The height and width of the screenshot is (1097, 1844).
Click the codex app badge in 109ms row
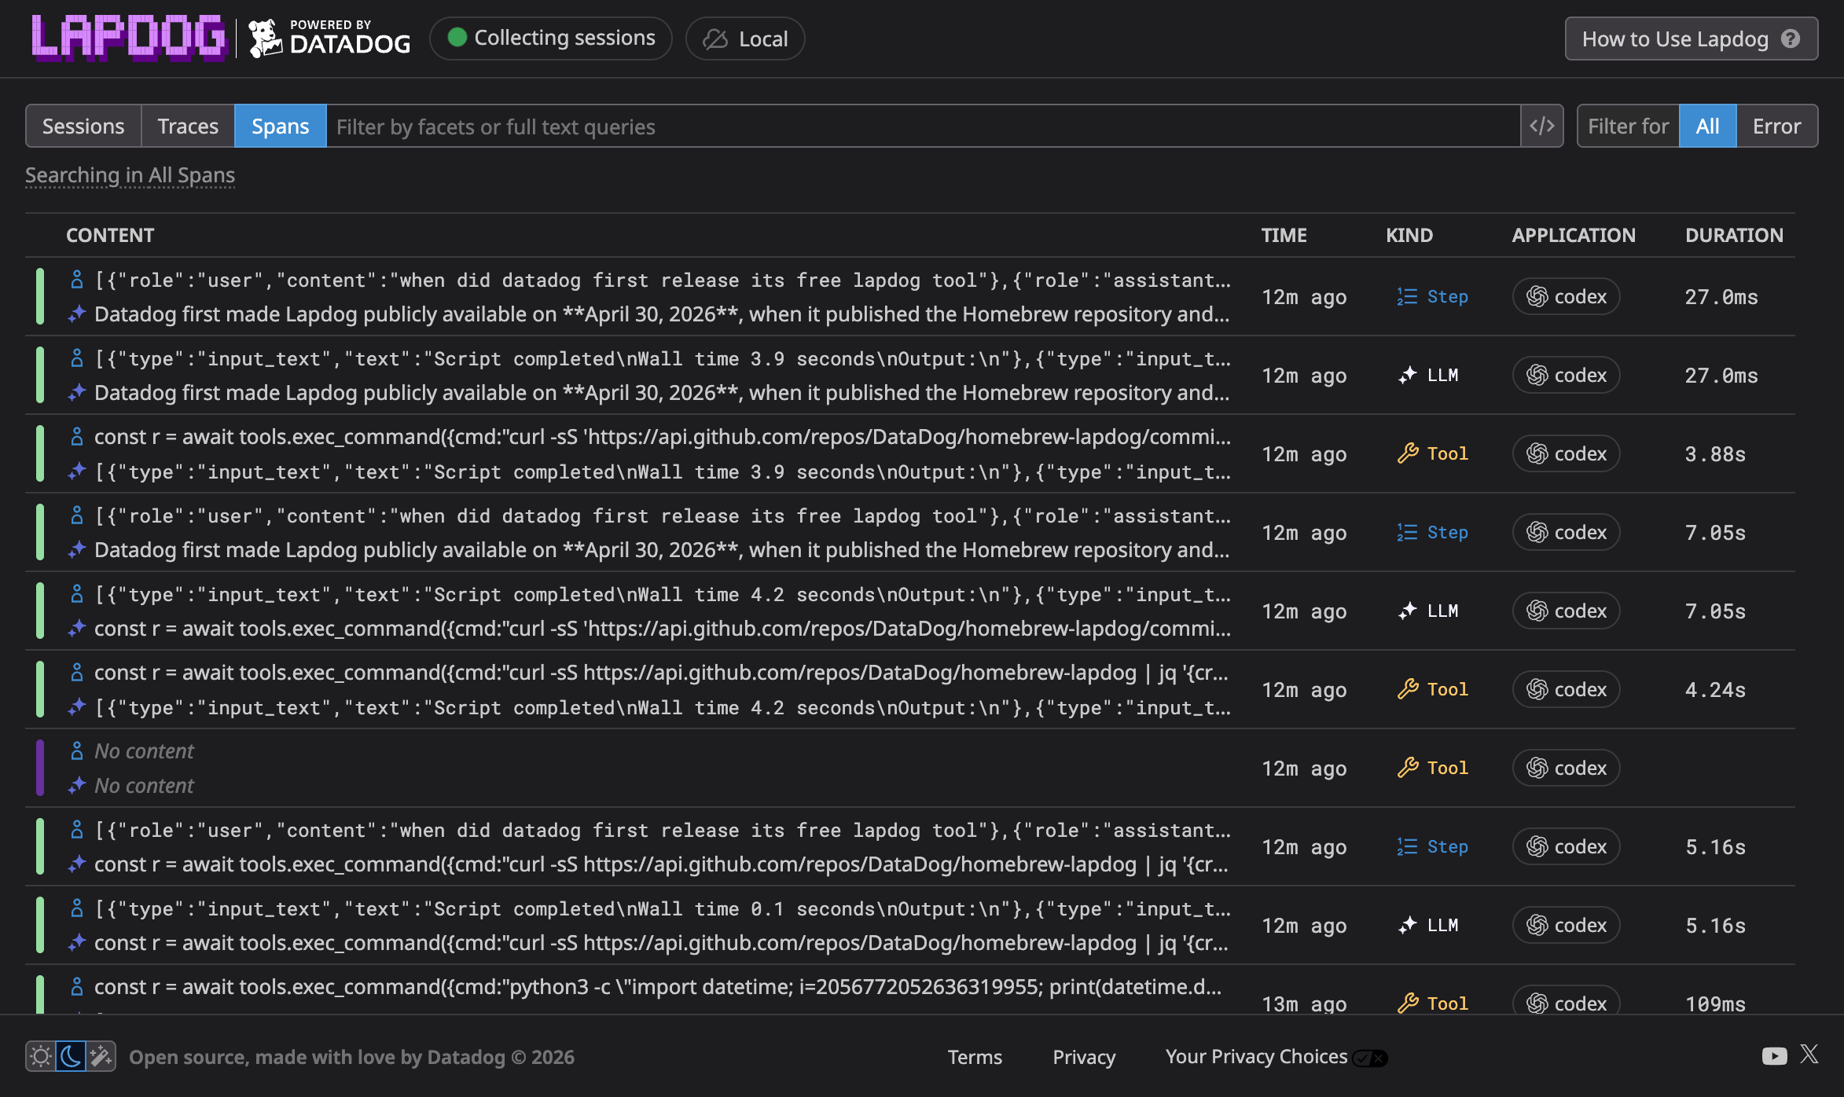tap(1566, 1001)
